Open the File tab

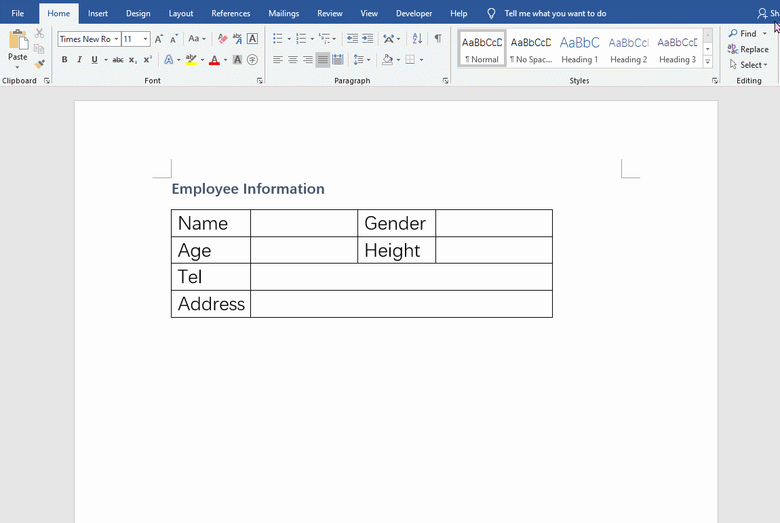coord(18,14)
